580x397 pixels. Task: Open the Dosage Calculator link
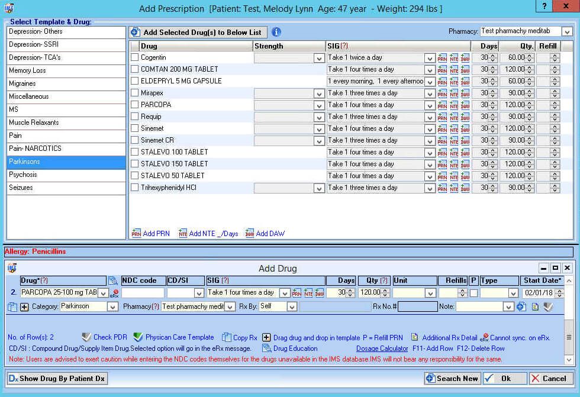[x=382, y=348]
